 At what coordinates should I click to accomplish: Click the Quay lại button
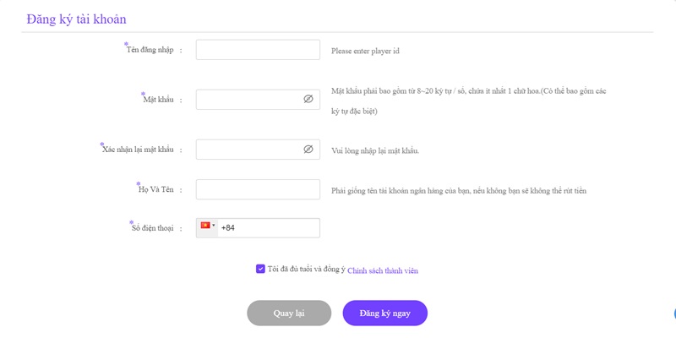(x=289, y=313)
